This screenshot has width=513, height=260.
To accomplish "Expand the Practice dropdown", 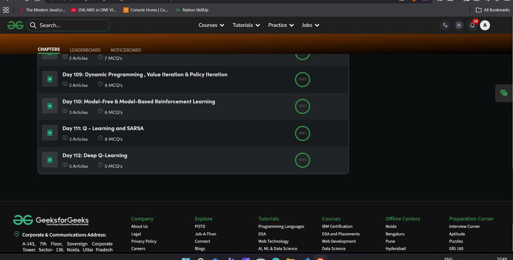I will (281, 25).
